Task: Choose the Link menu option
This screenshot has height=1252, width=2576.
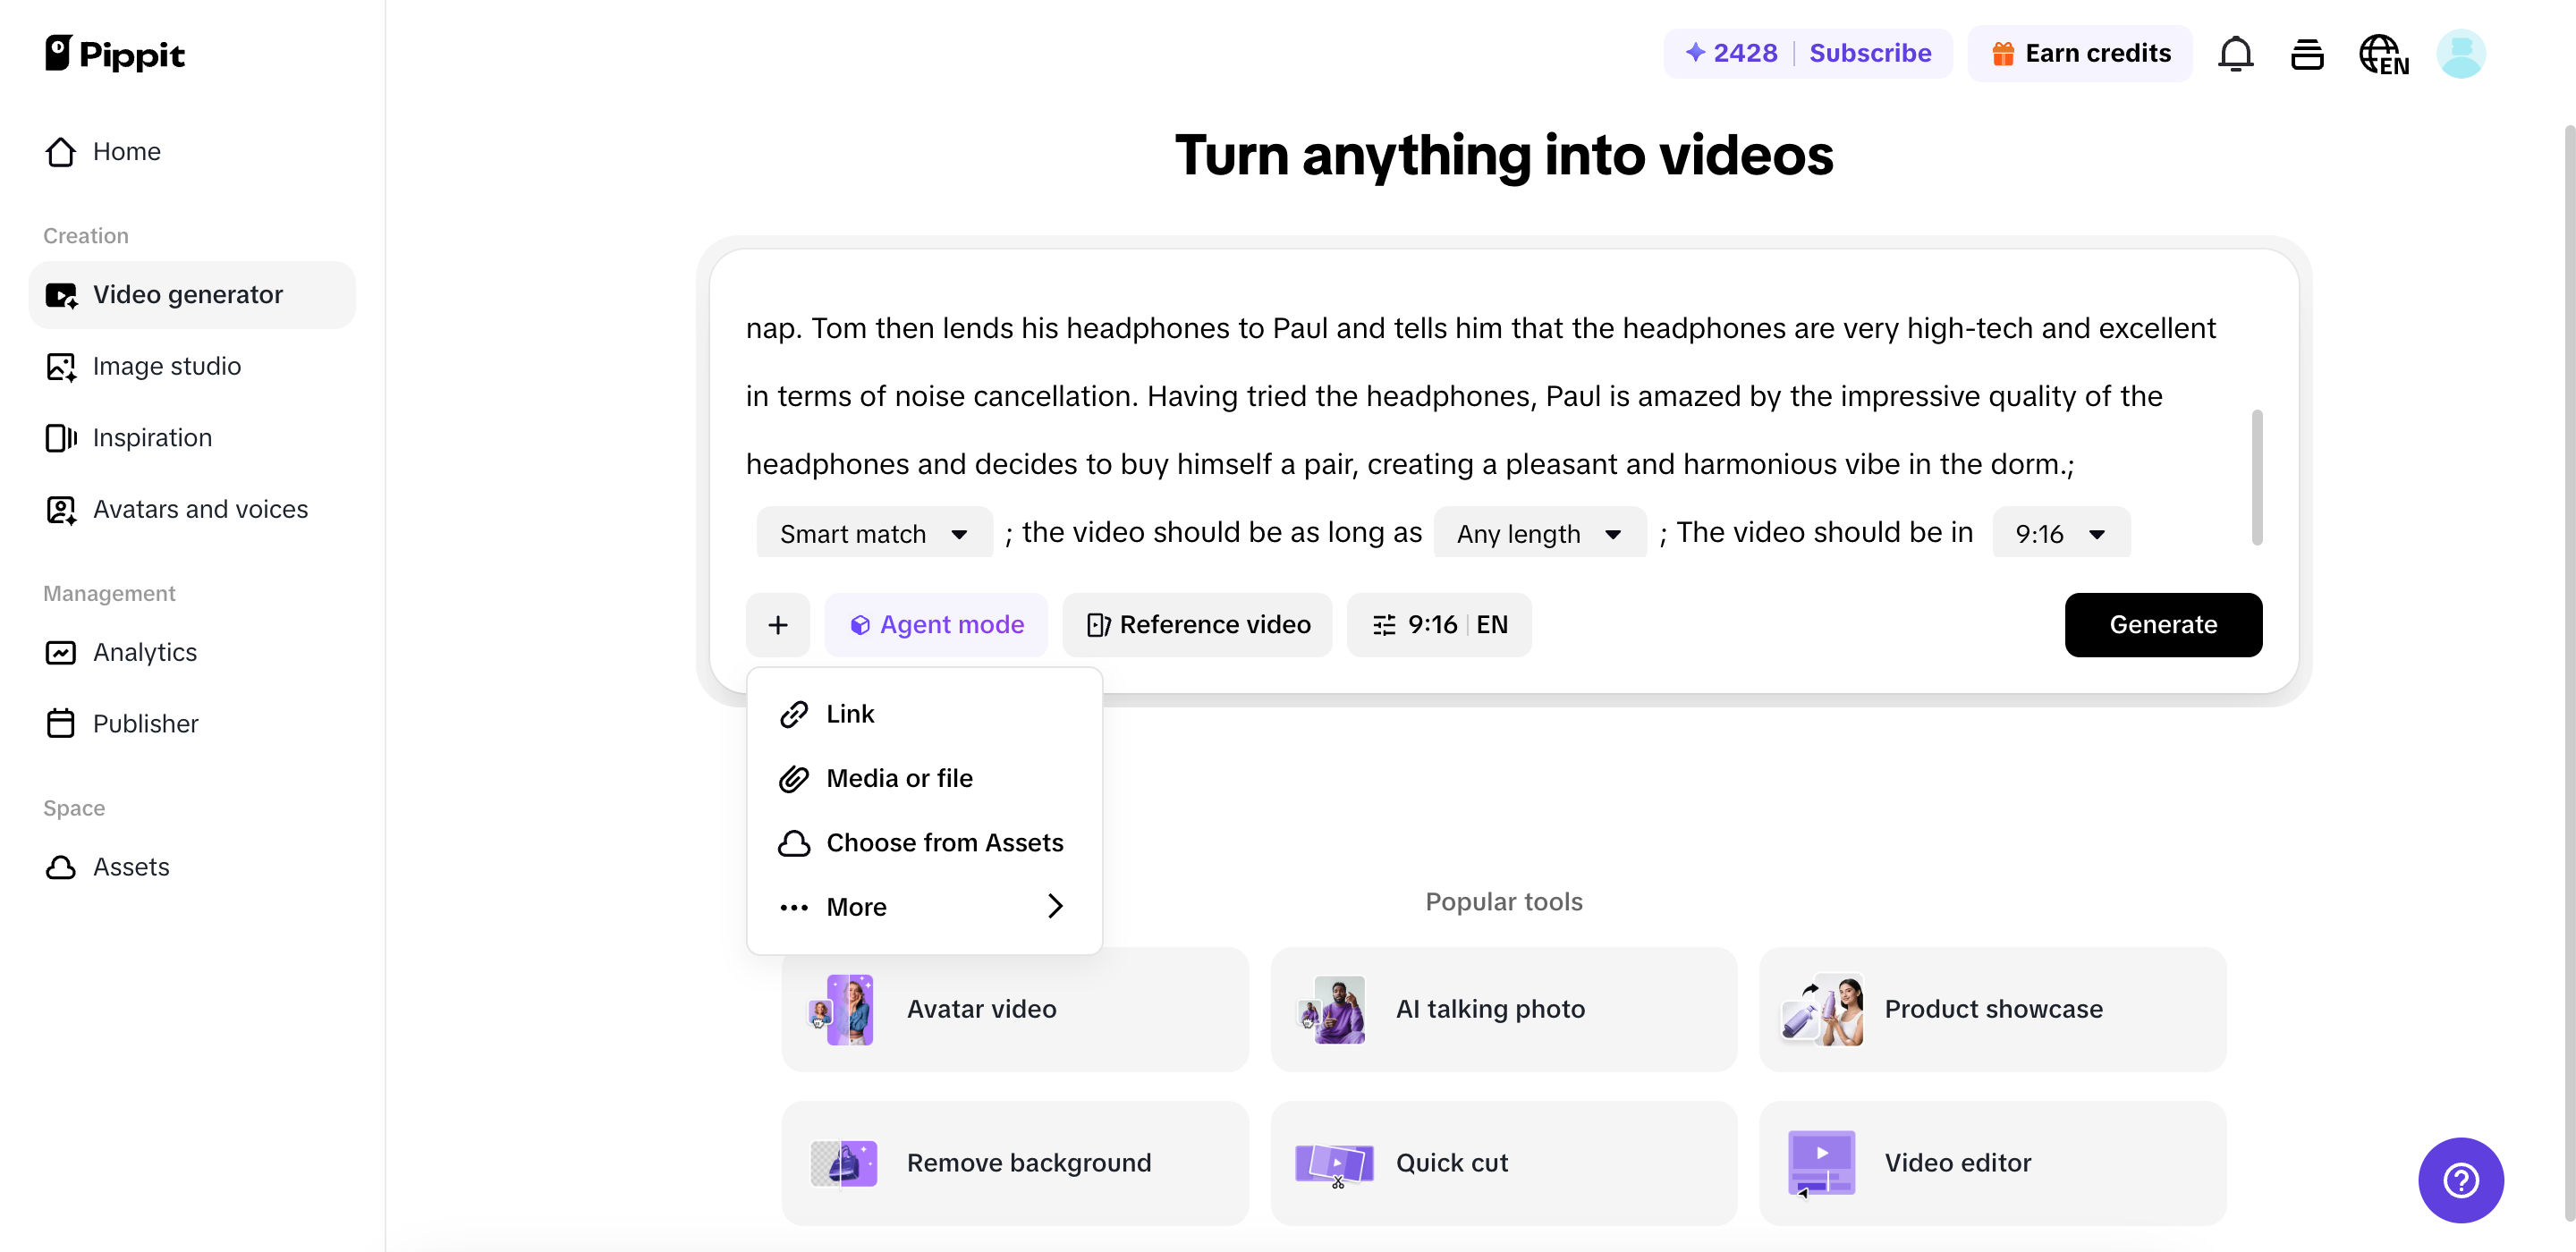Action: (850, 714)
